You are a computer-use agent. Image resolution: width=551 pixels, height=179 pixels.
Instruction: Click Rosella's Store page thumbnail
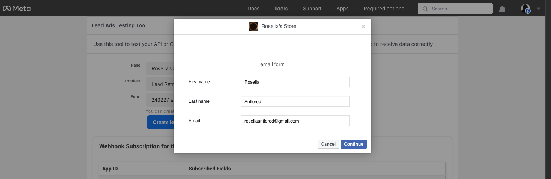click(x=253, y=27)
